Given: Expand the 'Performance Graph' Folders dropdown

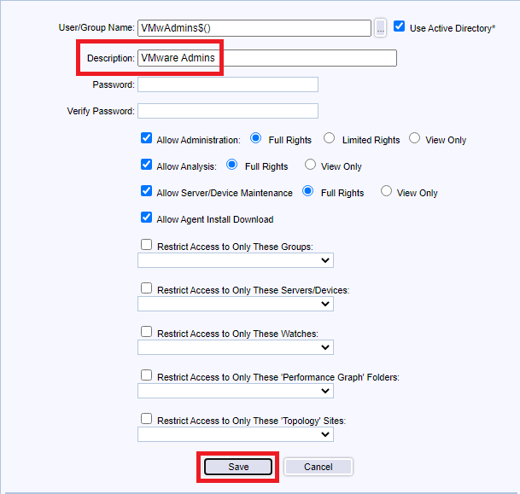Looking at the screenshot, I should point(235,391).
